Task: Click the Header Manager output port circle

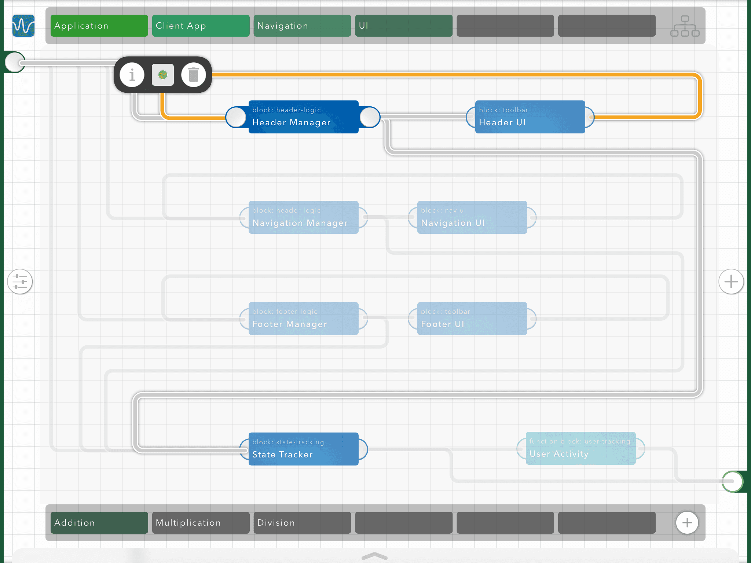Action: (x=370, y=117)
